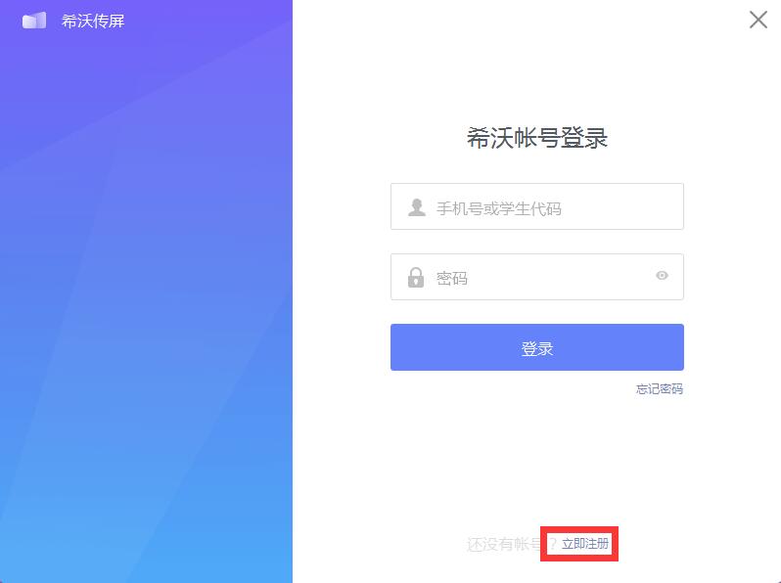Submit credentials via 登录

click(x=537, y=347)
